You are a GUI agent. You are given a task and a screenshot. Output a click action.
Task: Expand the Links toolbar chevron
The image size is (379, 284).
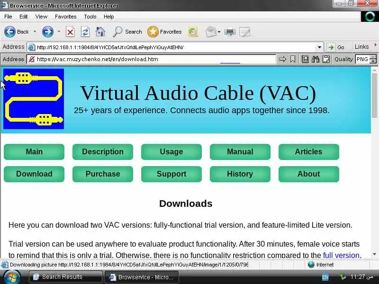375,45
